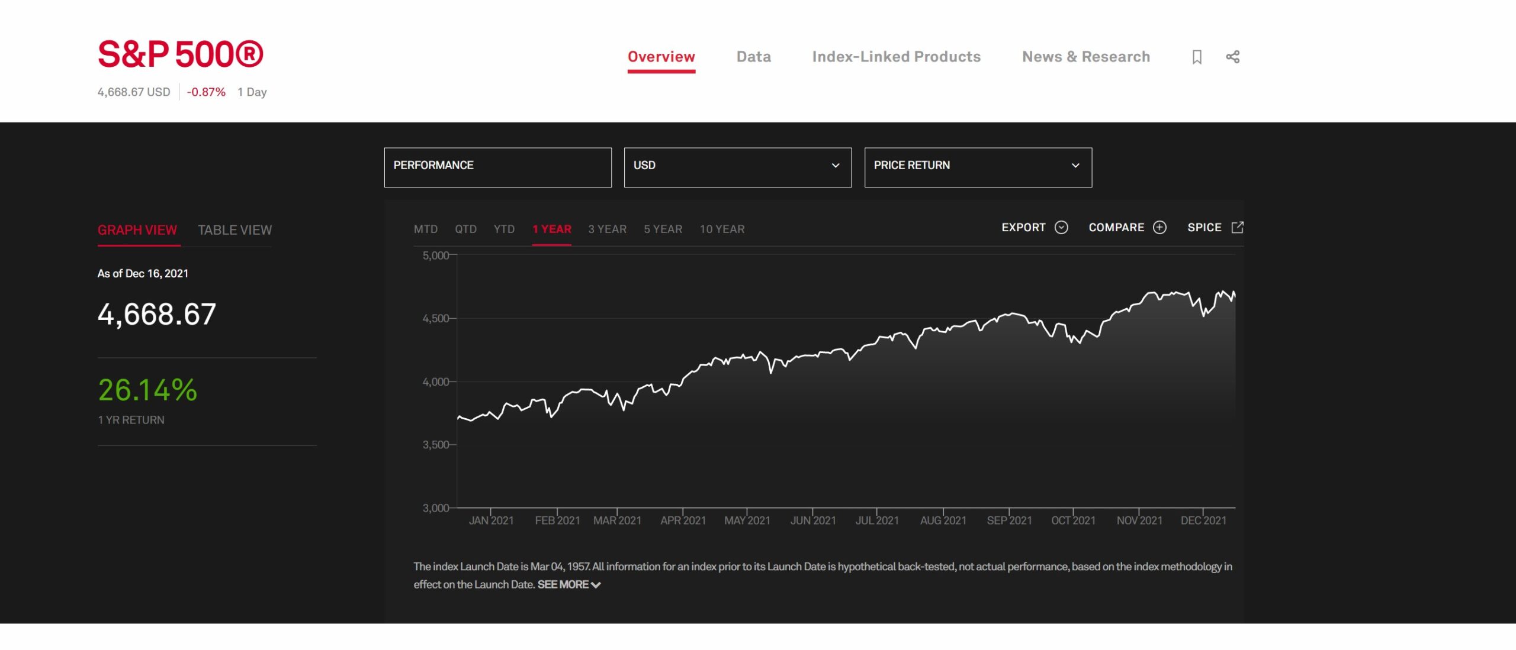1516x650 pixels.
Task: Select the 5 YEAR time range
Action: click(x=663, y=229)
